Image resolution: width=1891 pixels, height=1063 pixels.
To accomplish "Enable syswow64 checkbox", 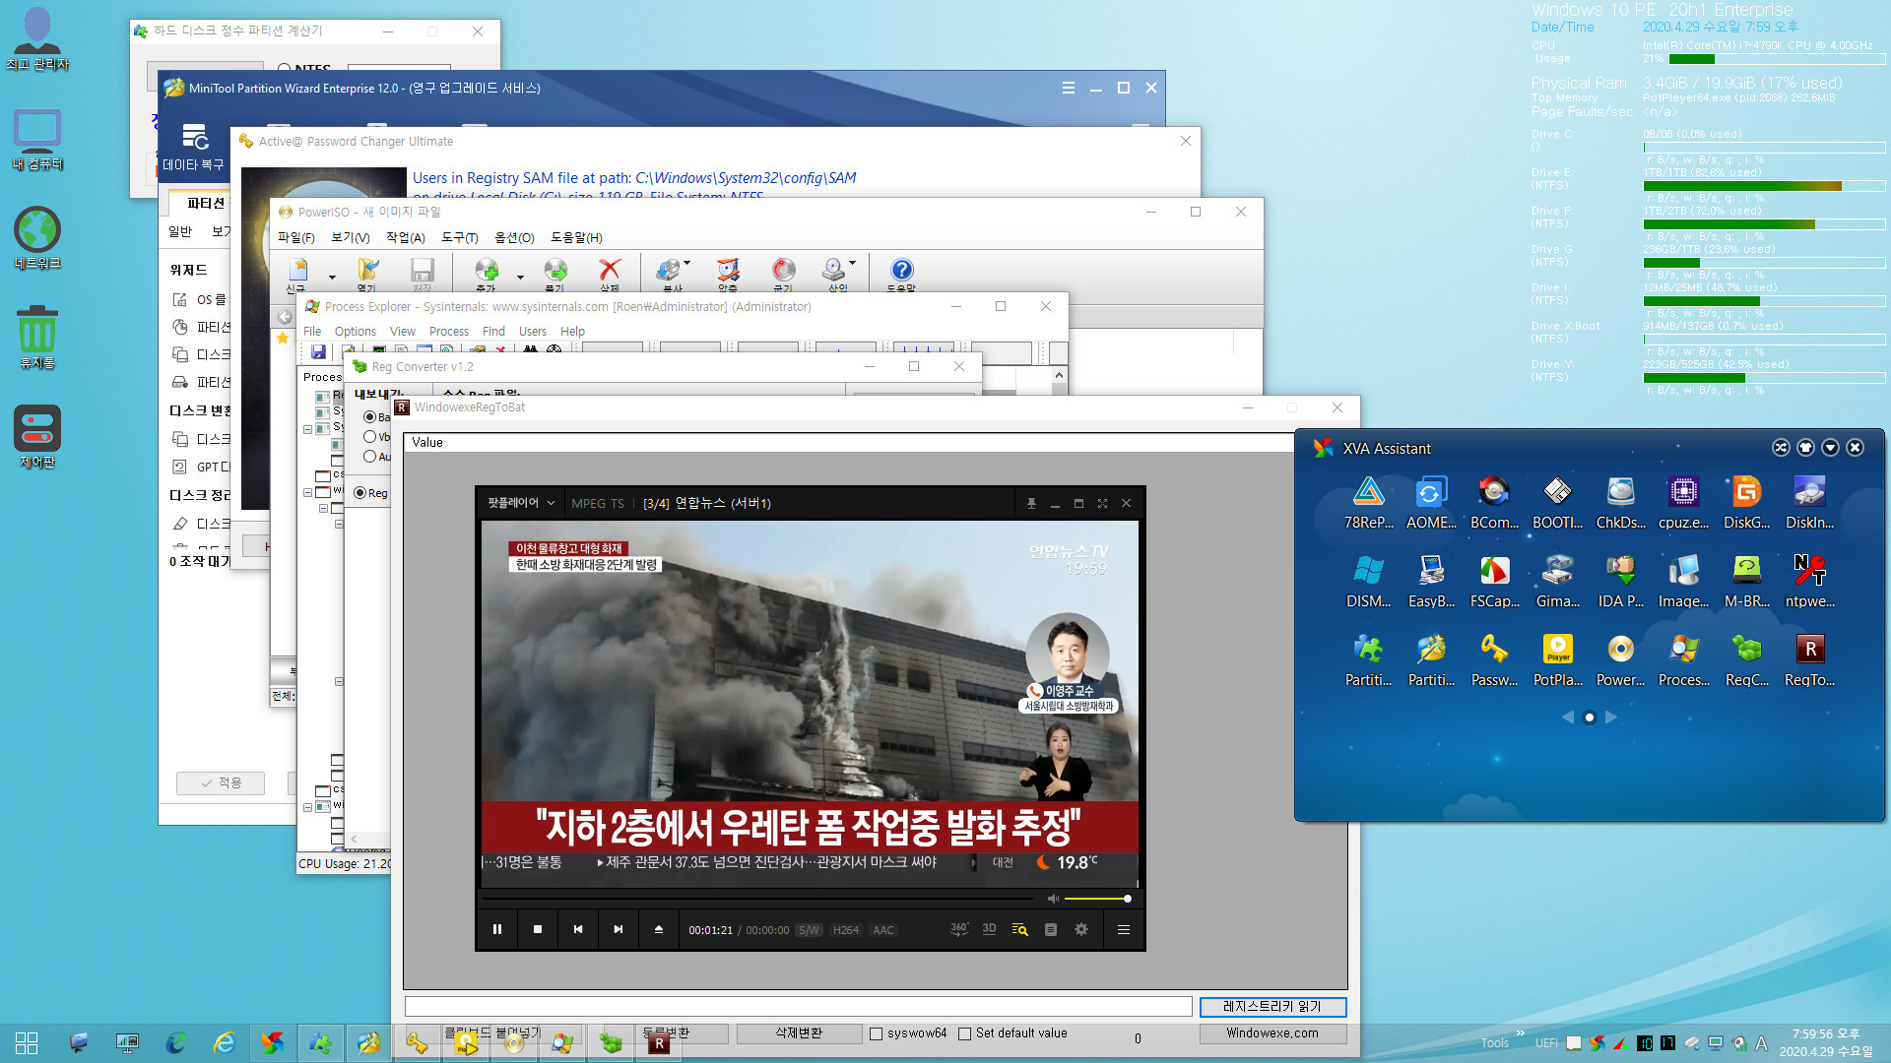I will (876, 1033).
